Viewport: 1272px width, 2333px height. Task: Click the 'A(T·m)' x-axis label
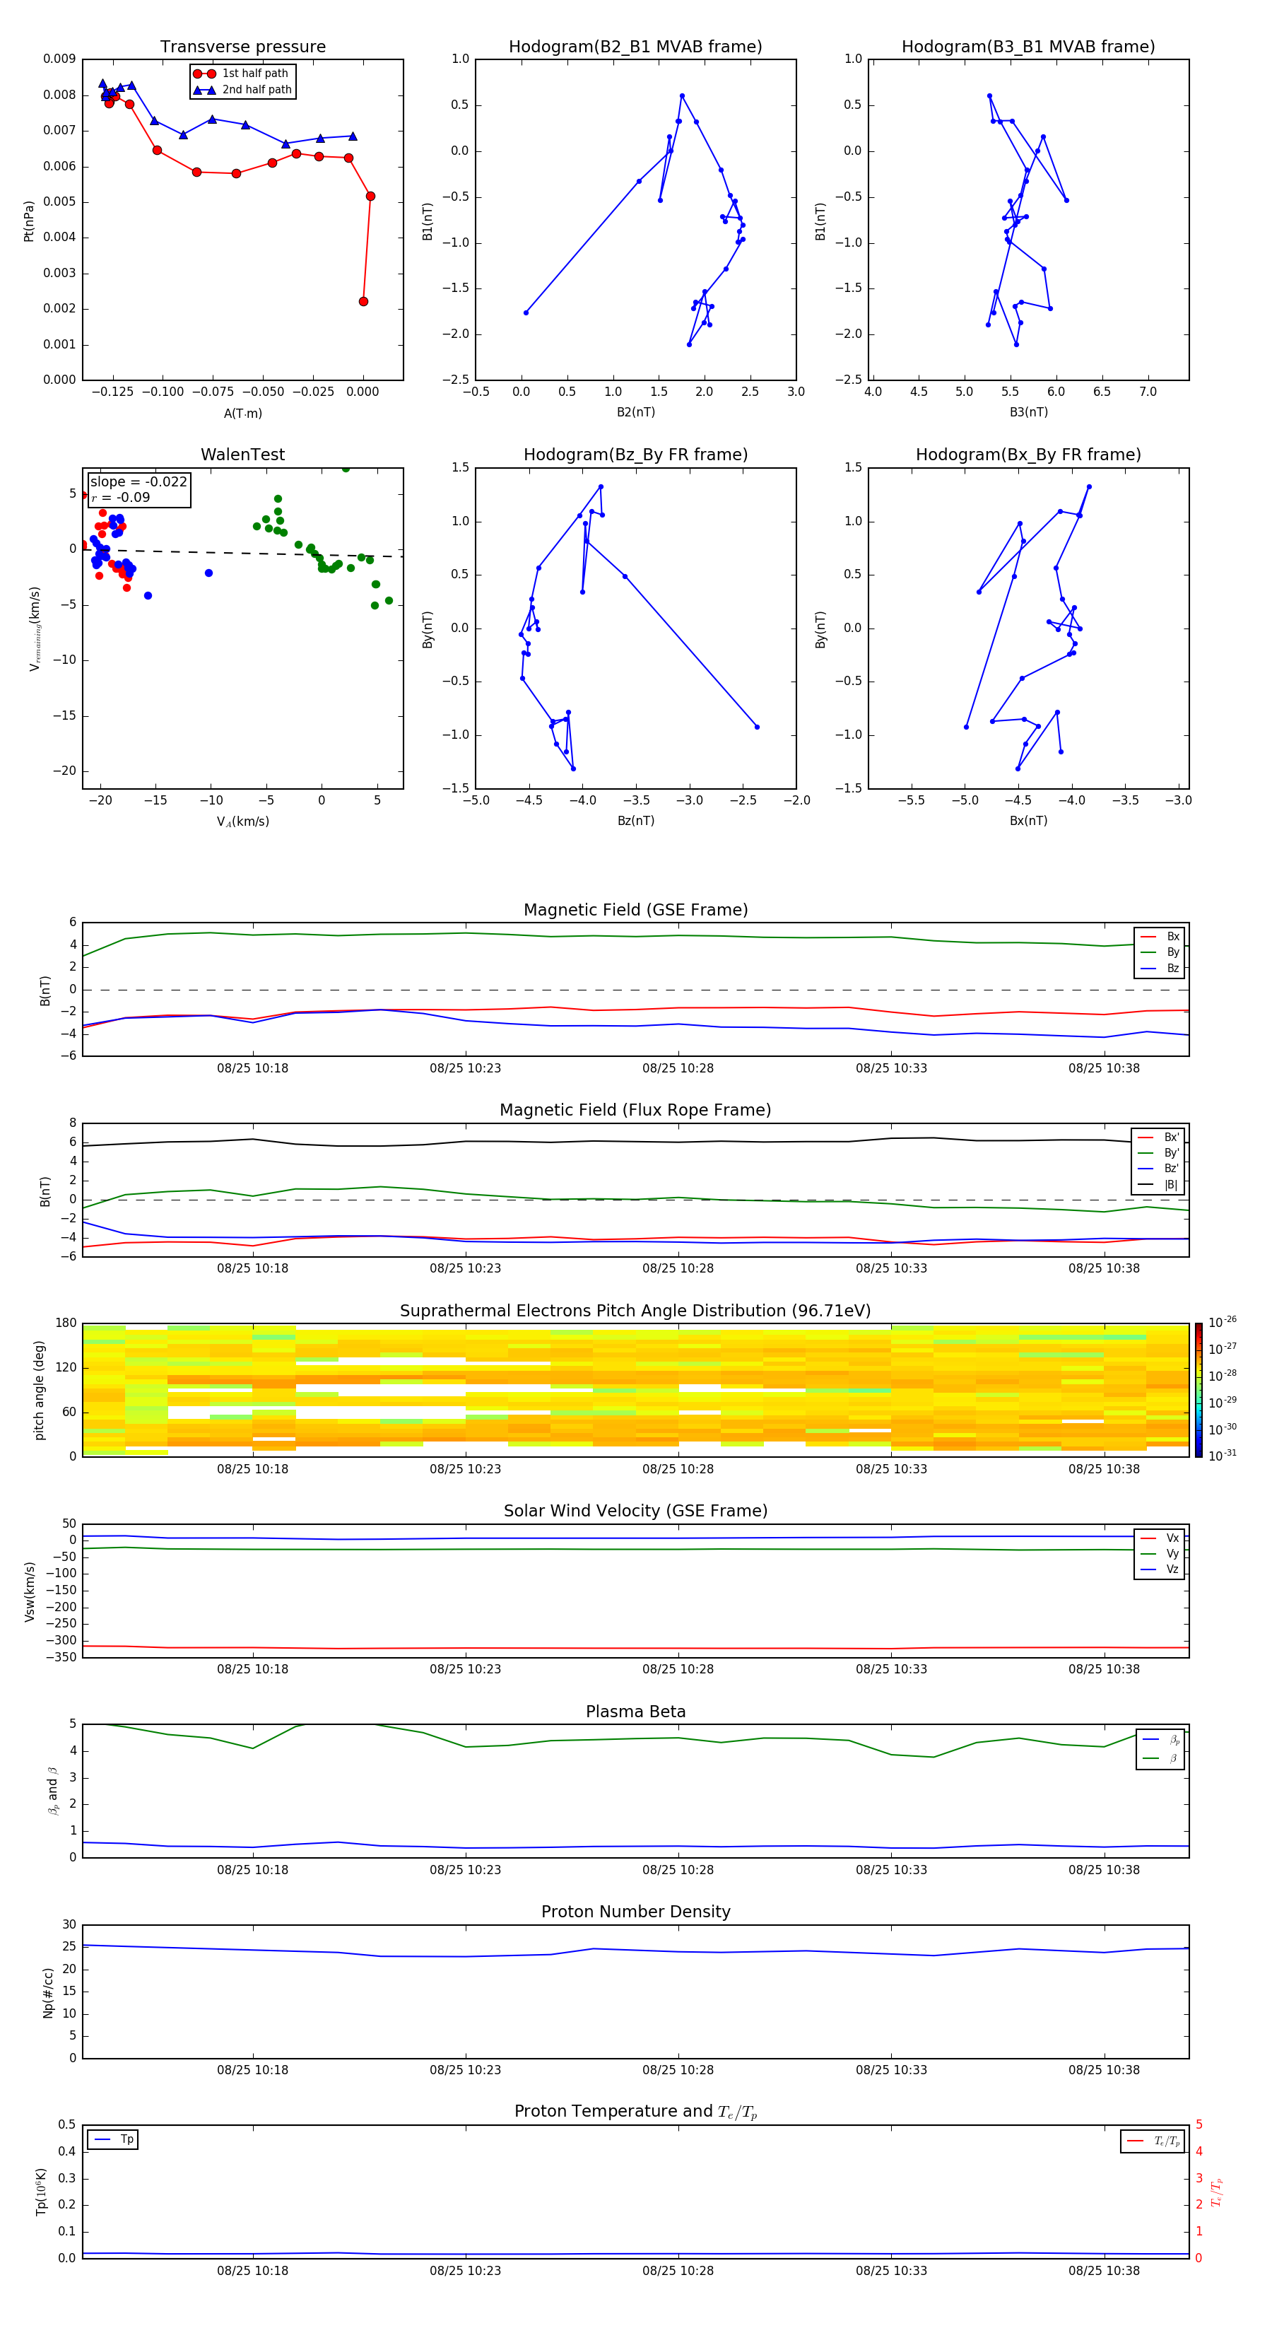coord(242,413)
